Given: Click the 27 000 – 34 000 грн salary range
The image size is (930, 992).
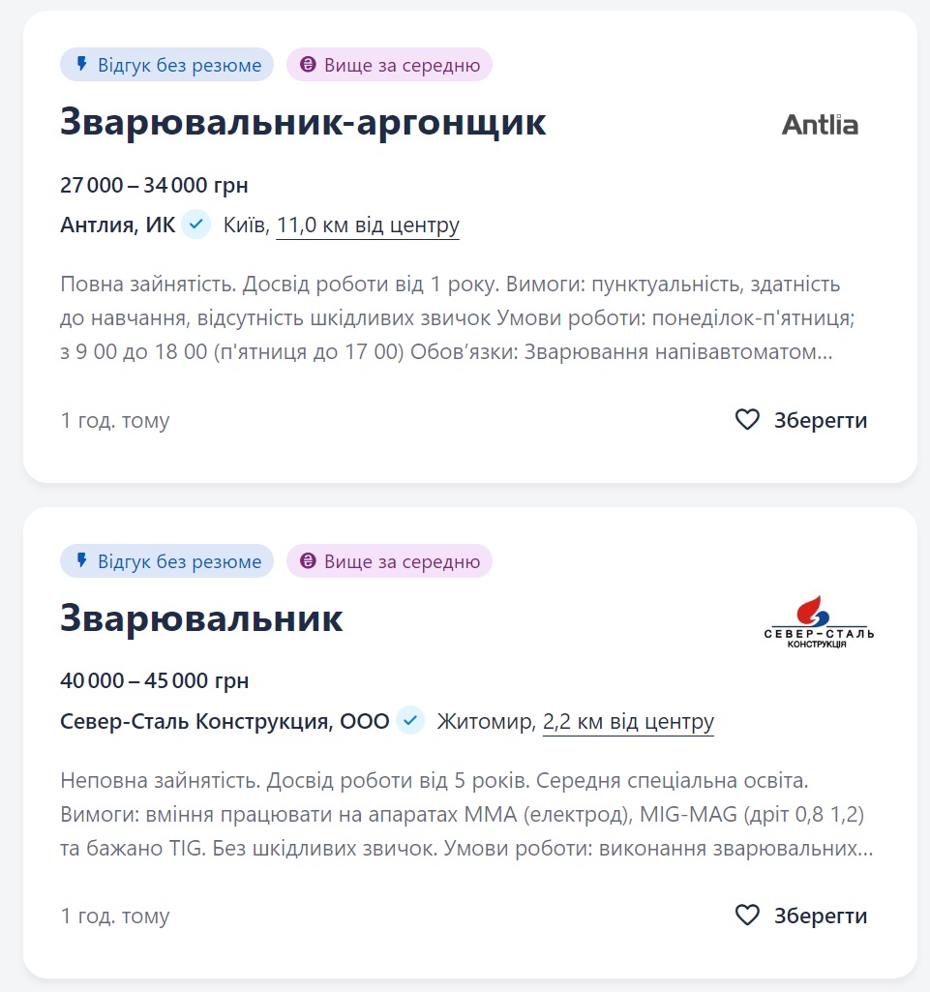Looking at the screenshot, I should (153, 185).
